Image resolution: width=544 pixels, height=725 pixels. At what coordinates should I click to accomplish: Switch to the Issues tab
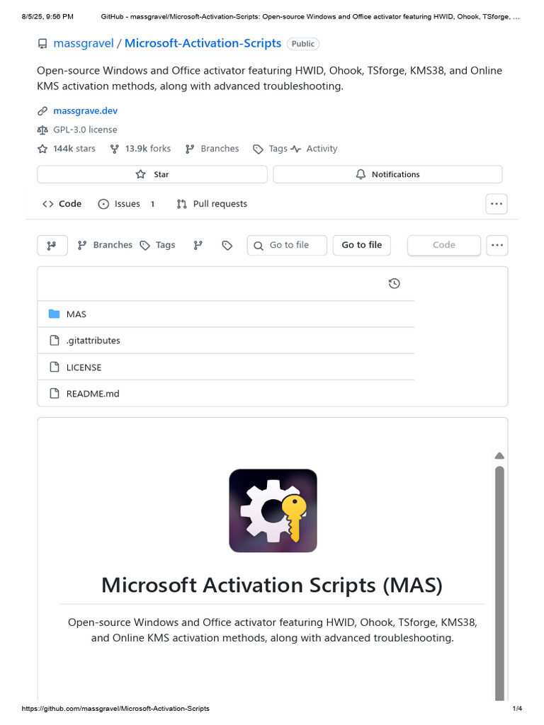(x=126, y=204)
